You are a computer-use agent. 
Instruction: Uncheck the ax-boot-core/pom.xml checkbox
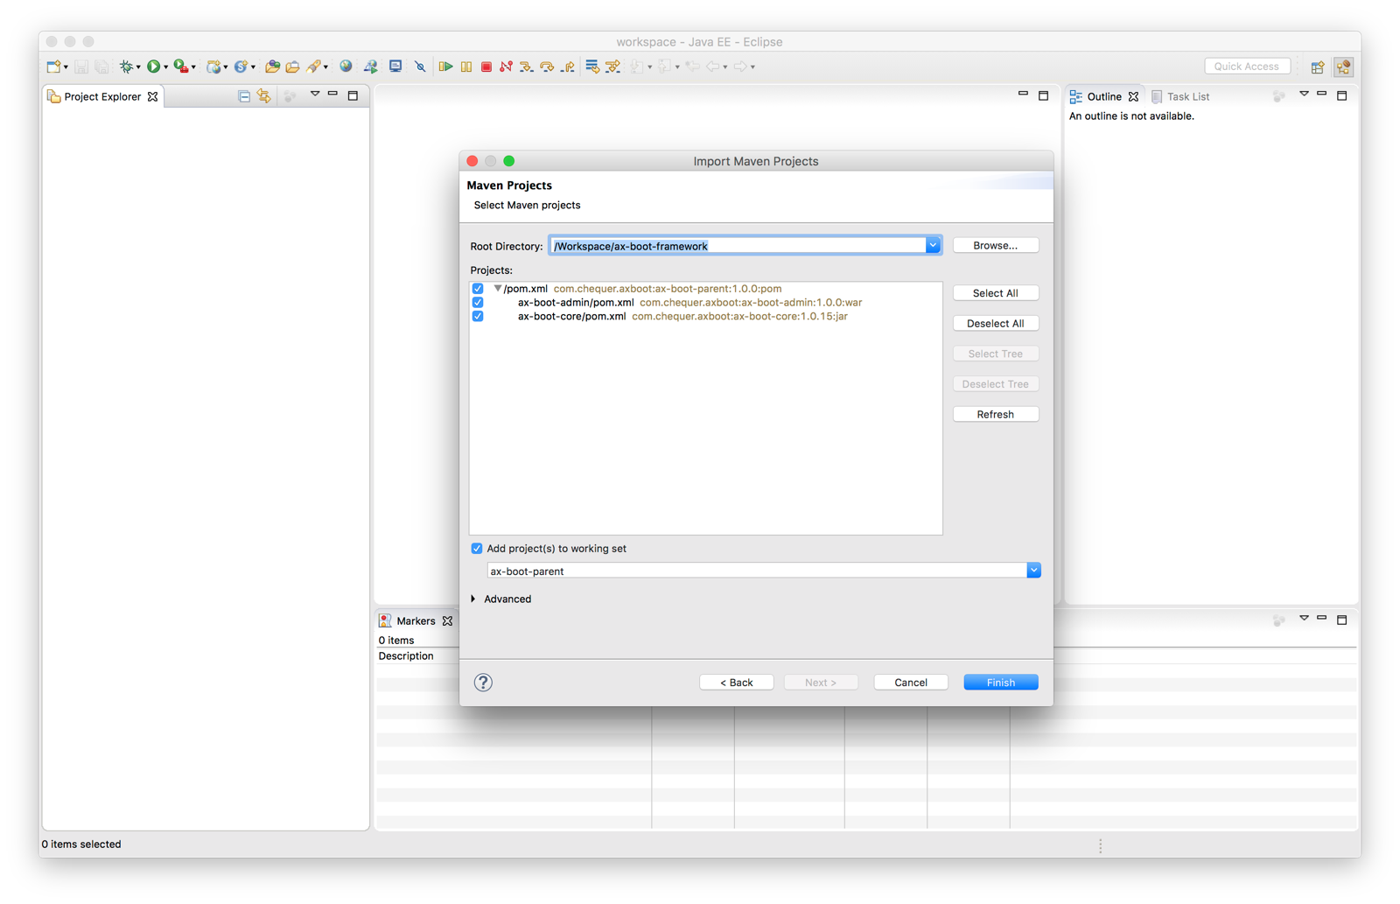coord(478,316)
